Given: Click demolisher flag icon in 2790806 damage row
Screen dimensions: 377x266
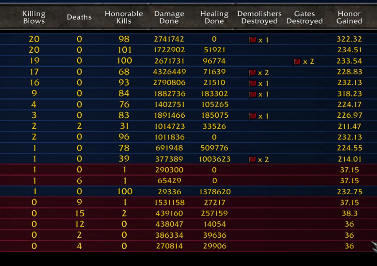Looking at the screenshot, I should click(253, 83).
